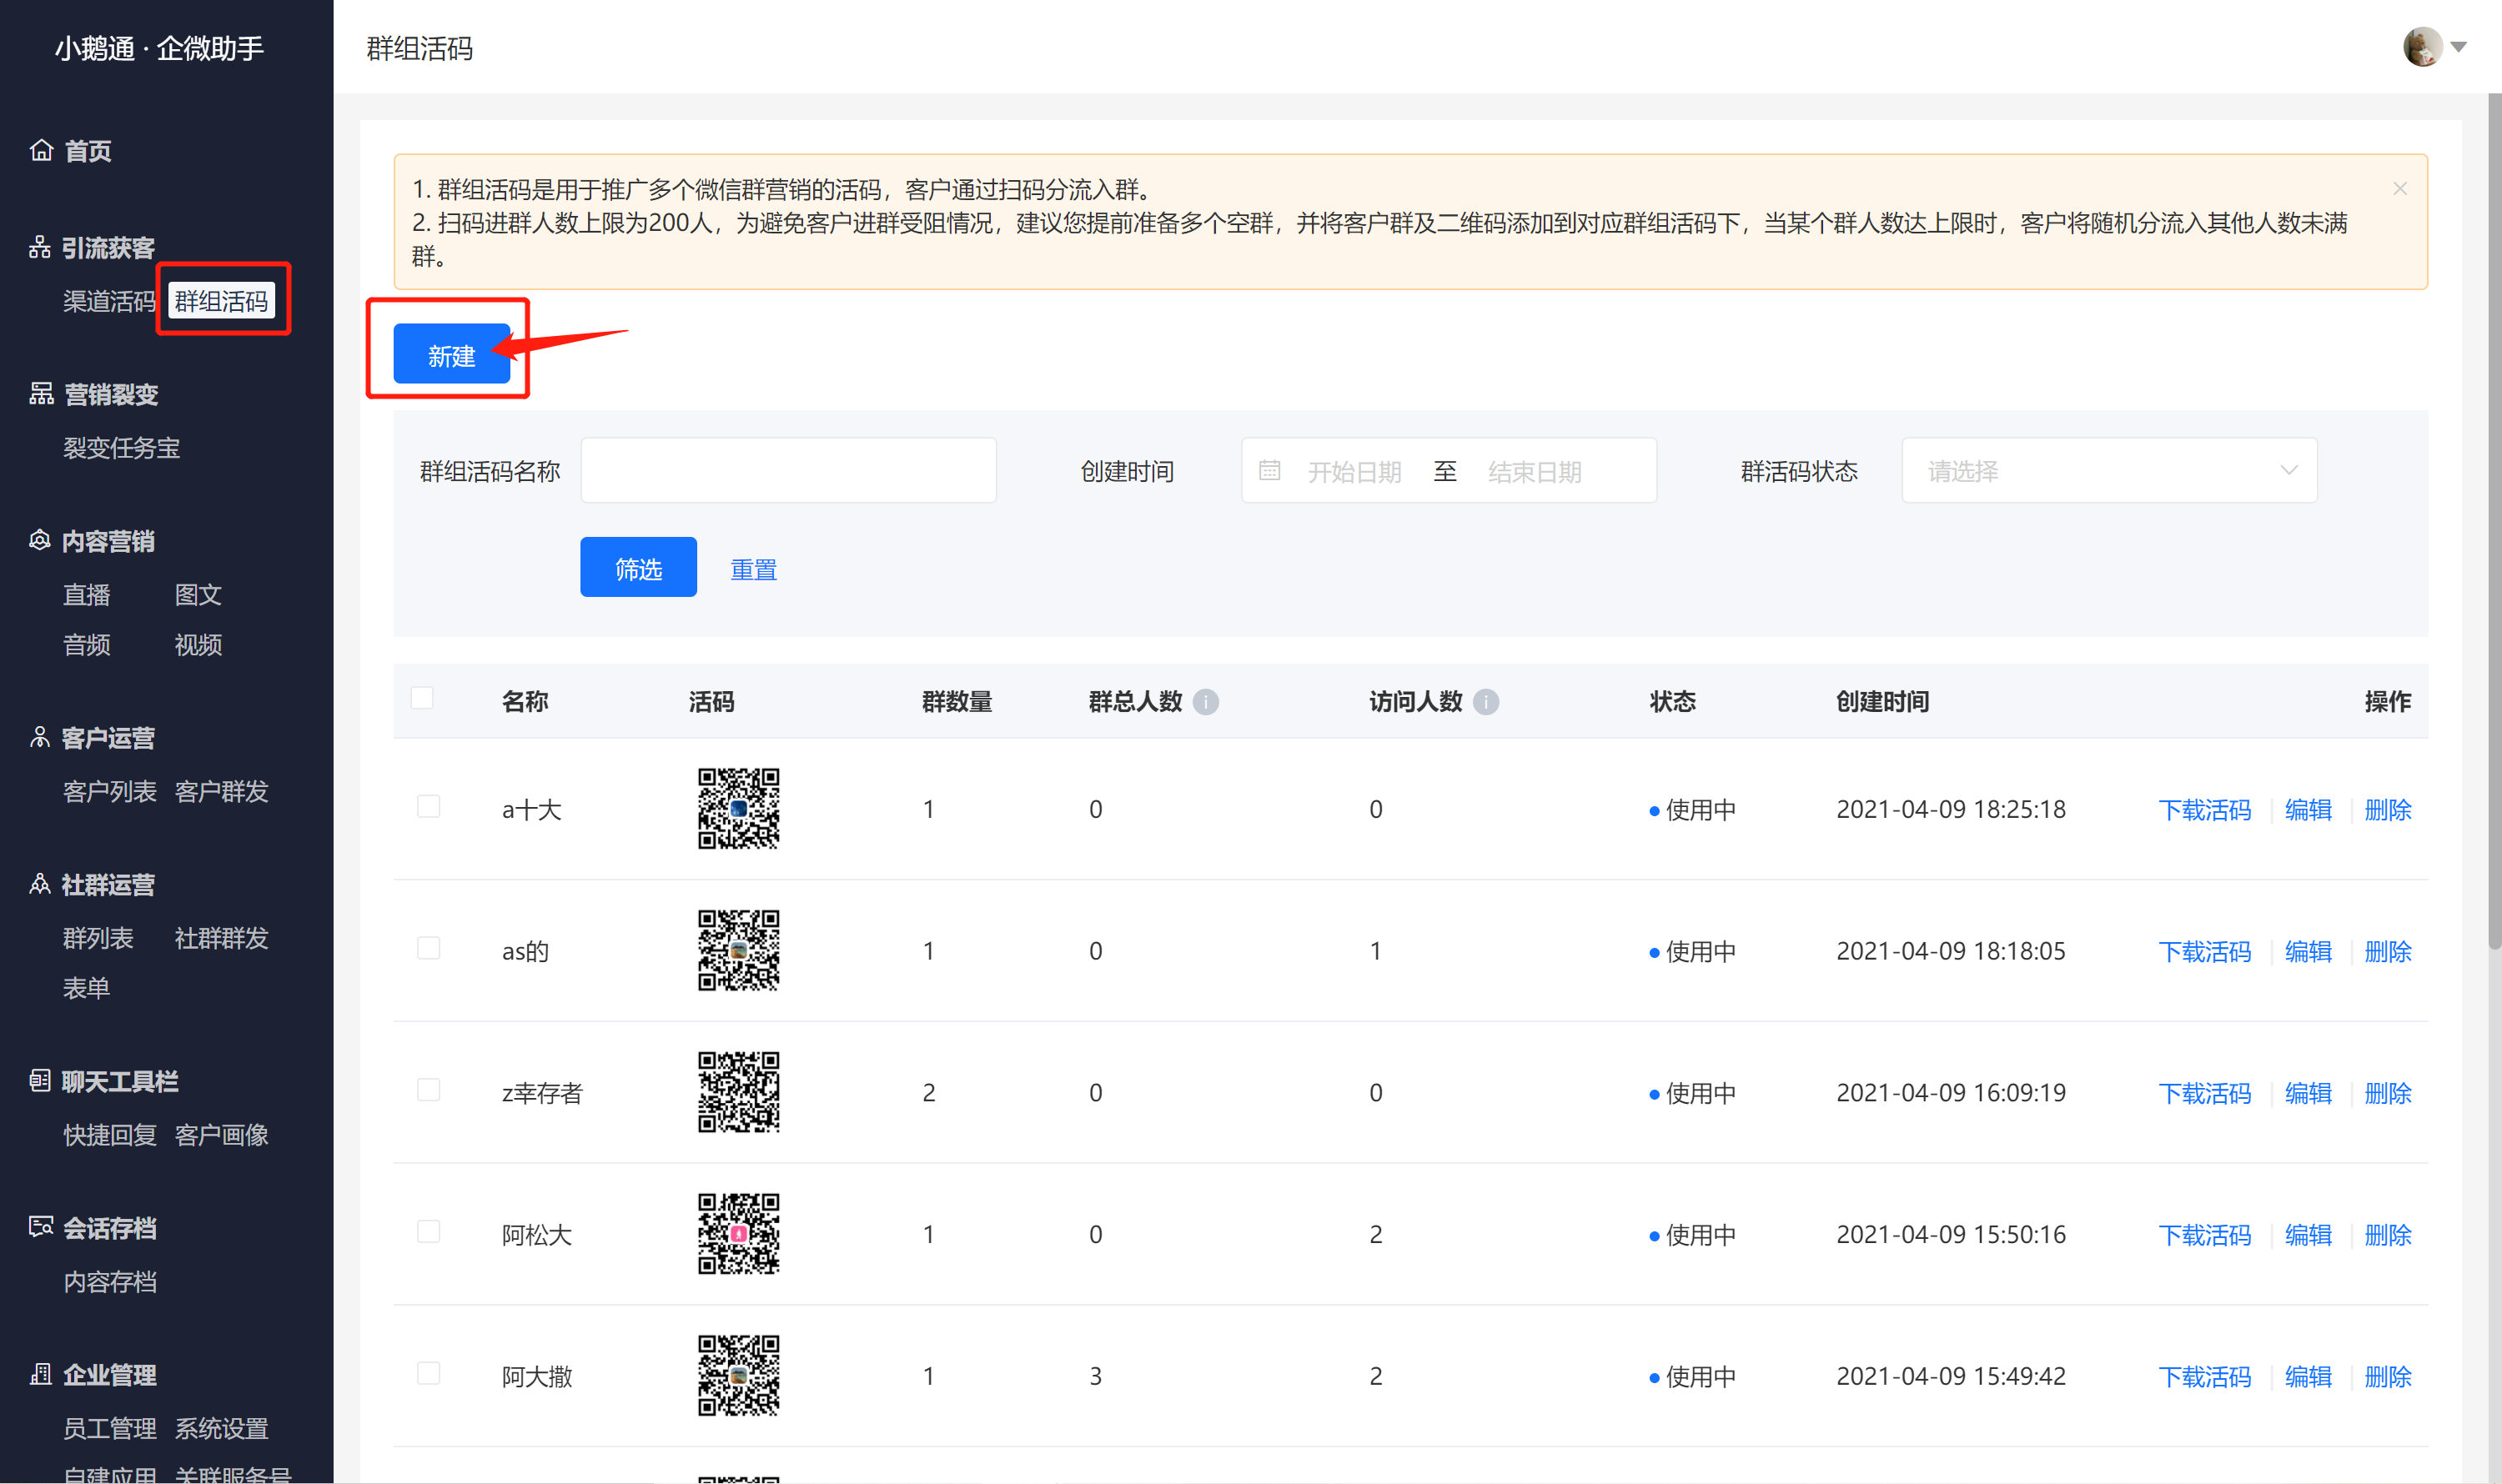Download 活码 for a十大 row
This screenshot has height=1484, width=2502.
click(x=2204, y=810)
